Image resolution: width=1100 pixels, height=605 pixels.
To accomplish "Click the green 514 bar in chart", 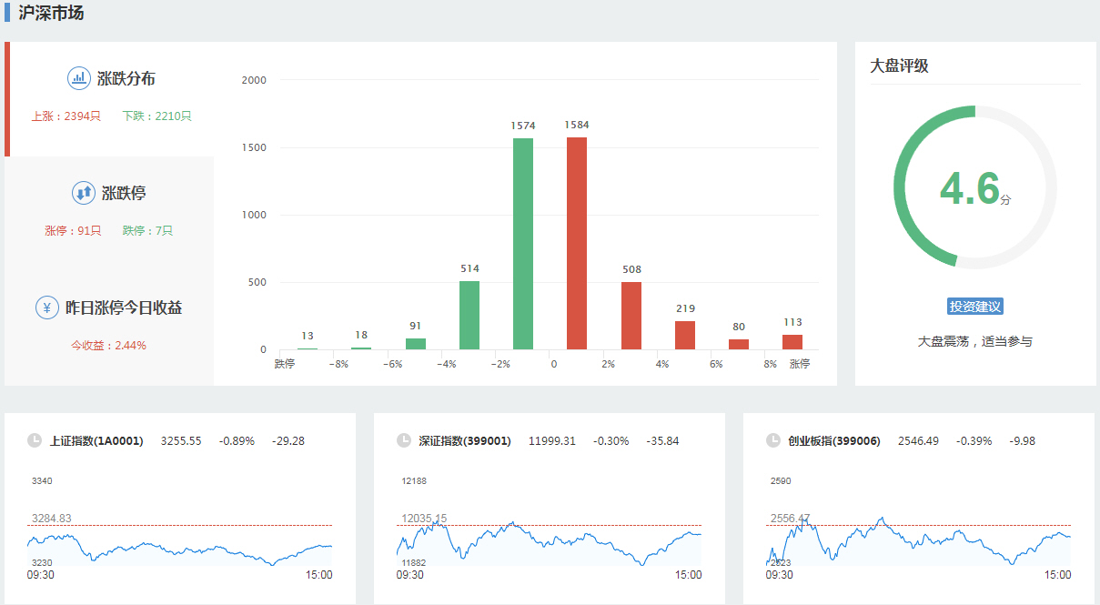I will (x=469, y=315).
